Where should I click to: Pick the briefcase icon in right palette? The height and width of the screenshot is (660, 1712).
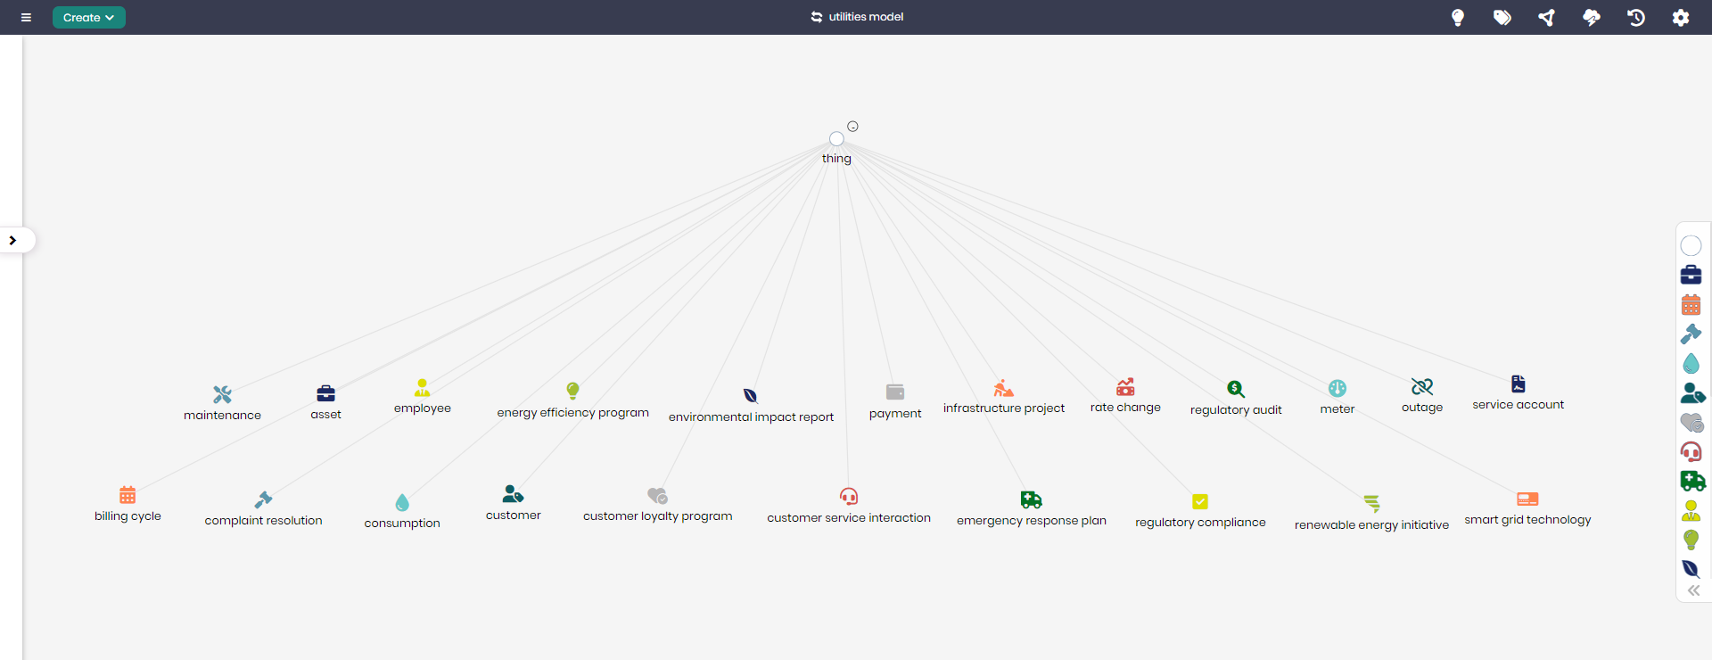point(1691,275)
